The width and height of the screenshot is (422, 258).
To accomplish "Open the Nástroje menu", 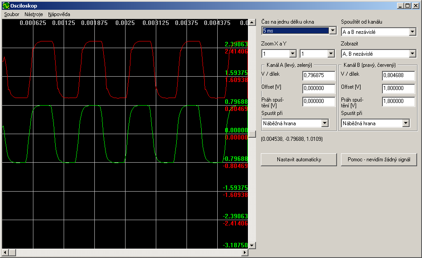I will coord(33,14).
